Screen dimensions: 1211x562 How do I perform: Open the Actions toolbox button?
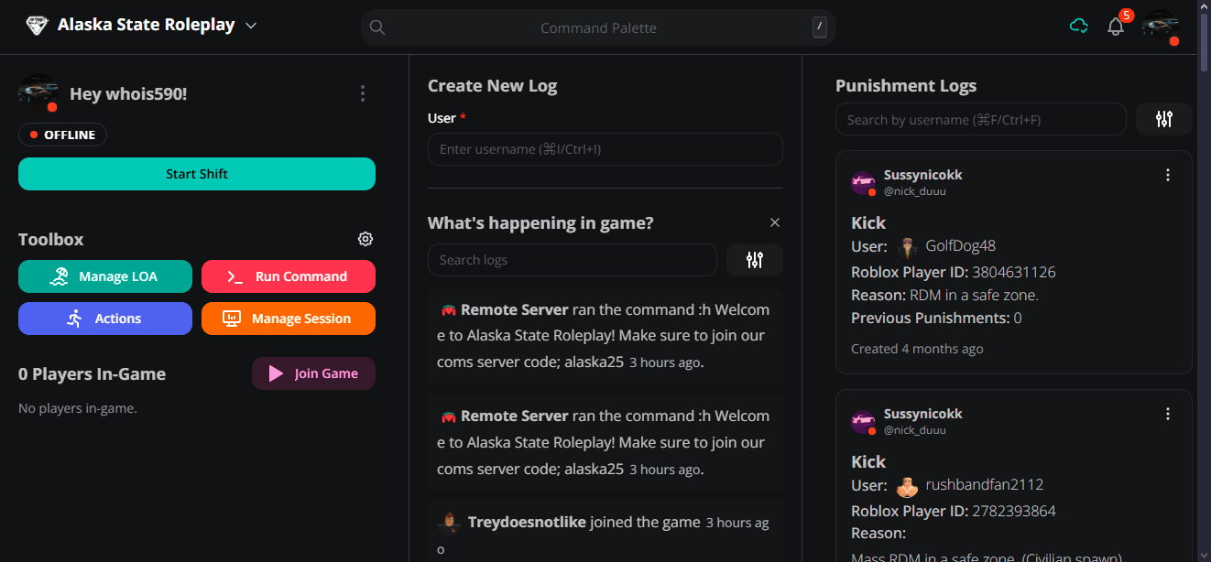[105, 319]
